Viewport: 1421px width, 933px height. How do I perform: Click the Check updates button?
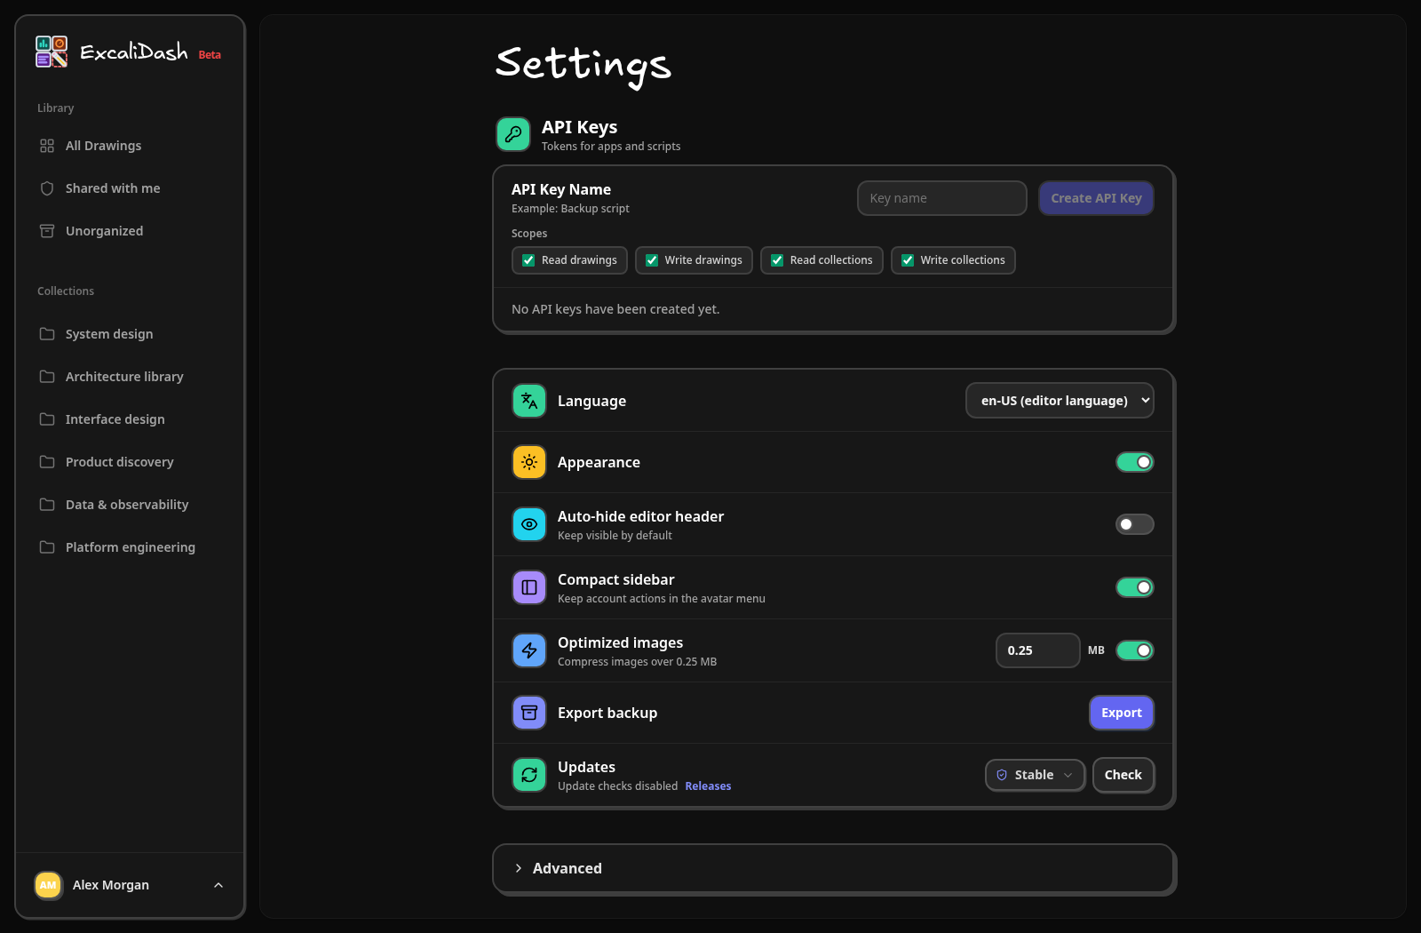point(1123,775)
